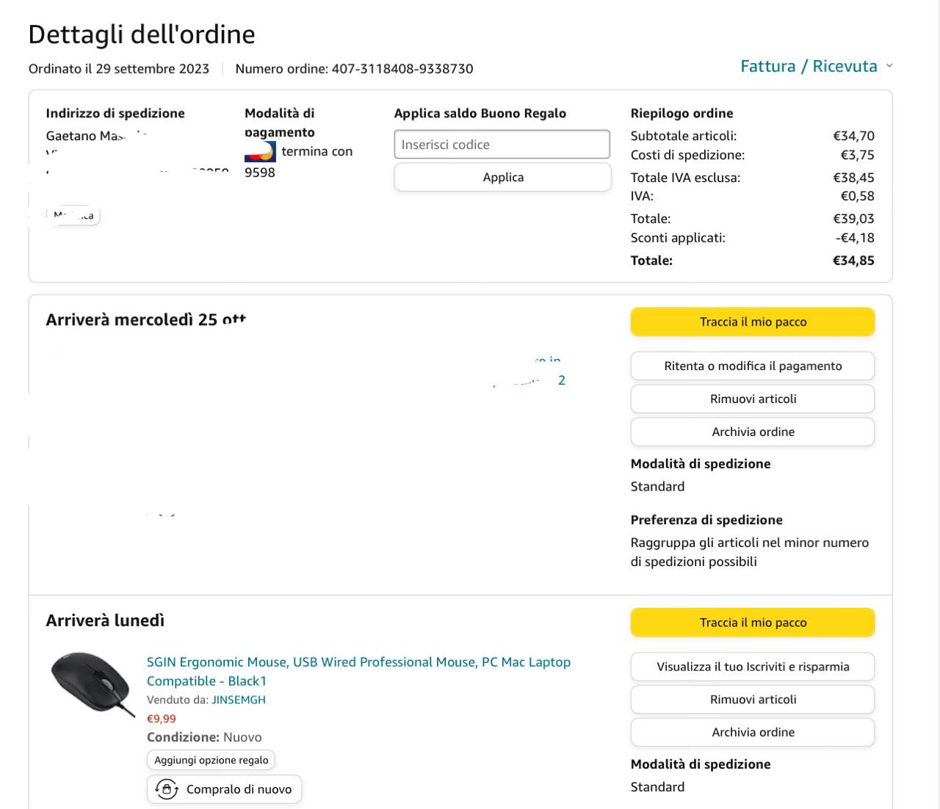Click Rimuovi articoli for the lunedì shipment
This screenshot has width=940, height=809.
[752, 700]
